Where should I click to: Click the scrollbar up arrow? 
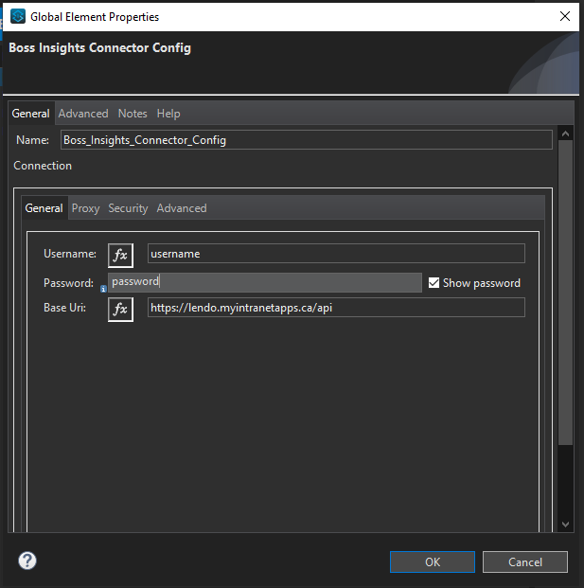click(x=566, y=133)
